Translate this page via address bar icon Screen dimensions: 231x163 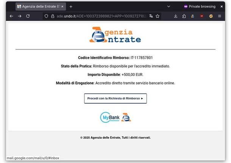[x=151, y=16]
